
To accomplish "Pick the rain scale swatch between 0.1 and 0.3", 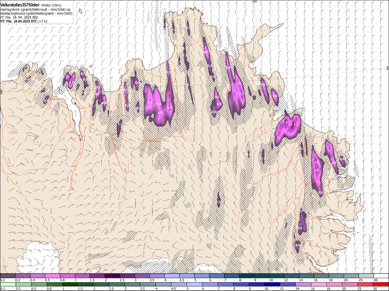I will point(8,284).
